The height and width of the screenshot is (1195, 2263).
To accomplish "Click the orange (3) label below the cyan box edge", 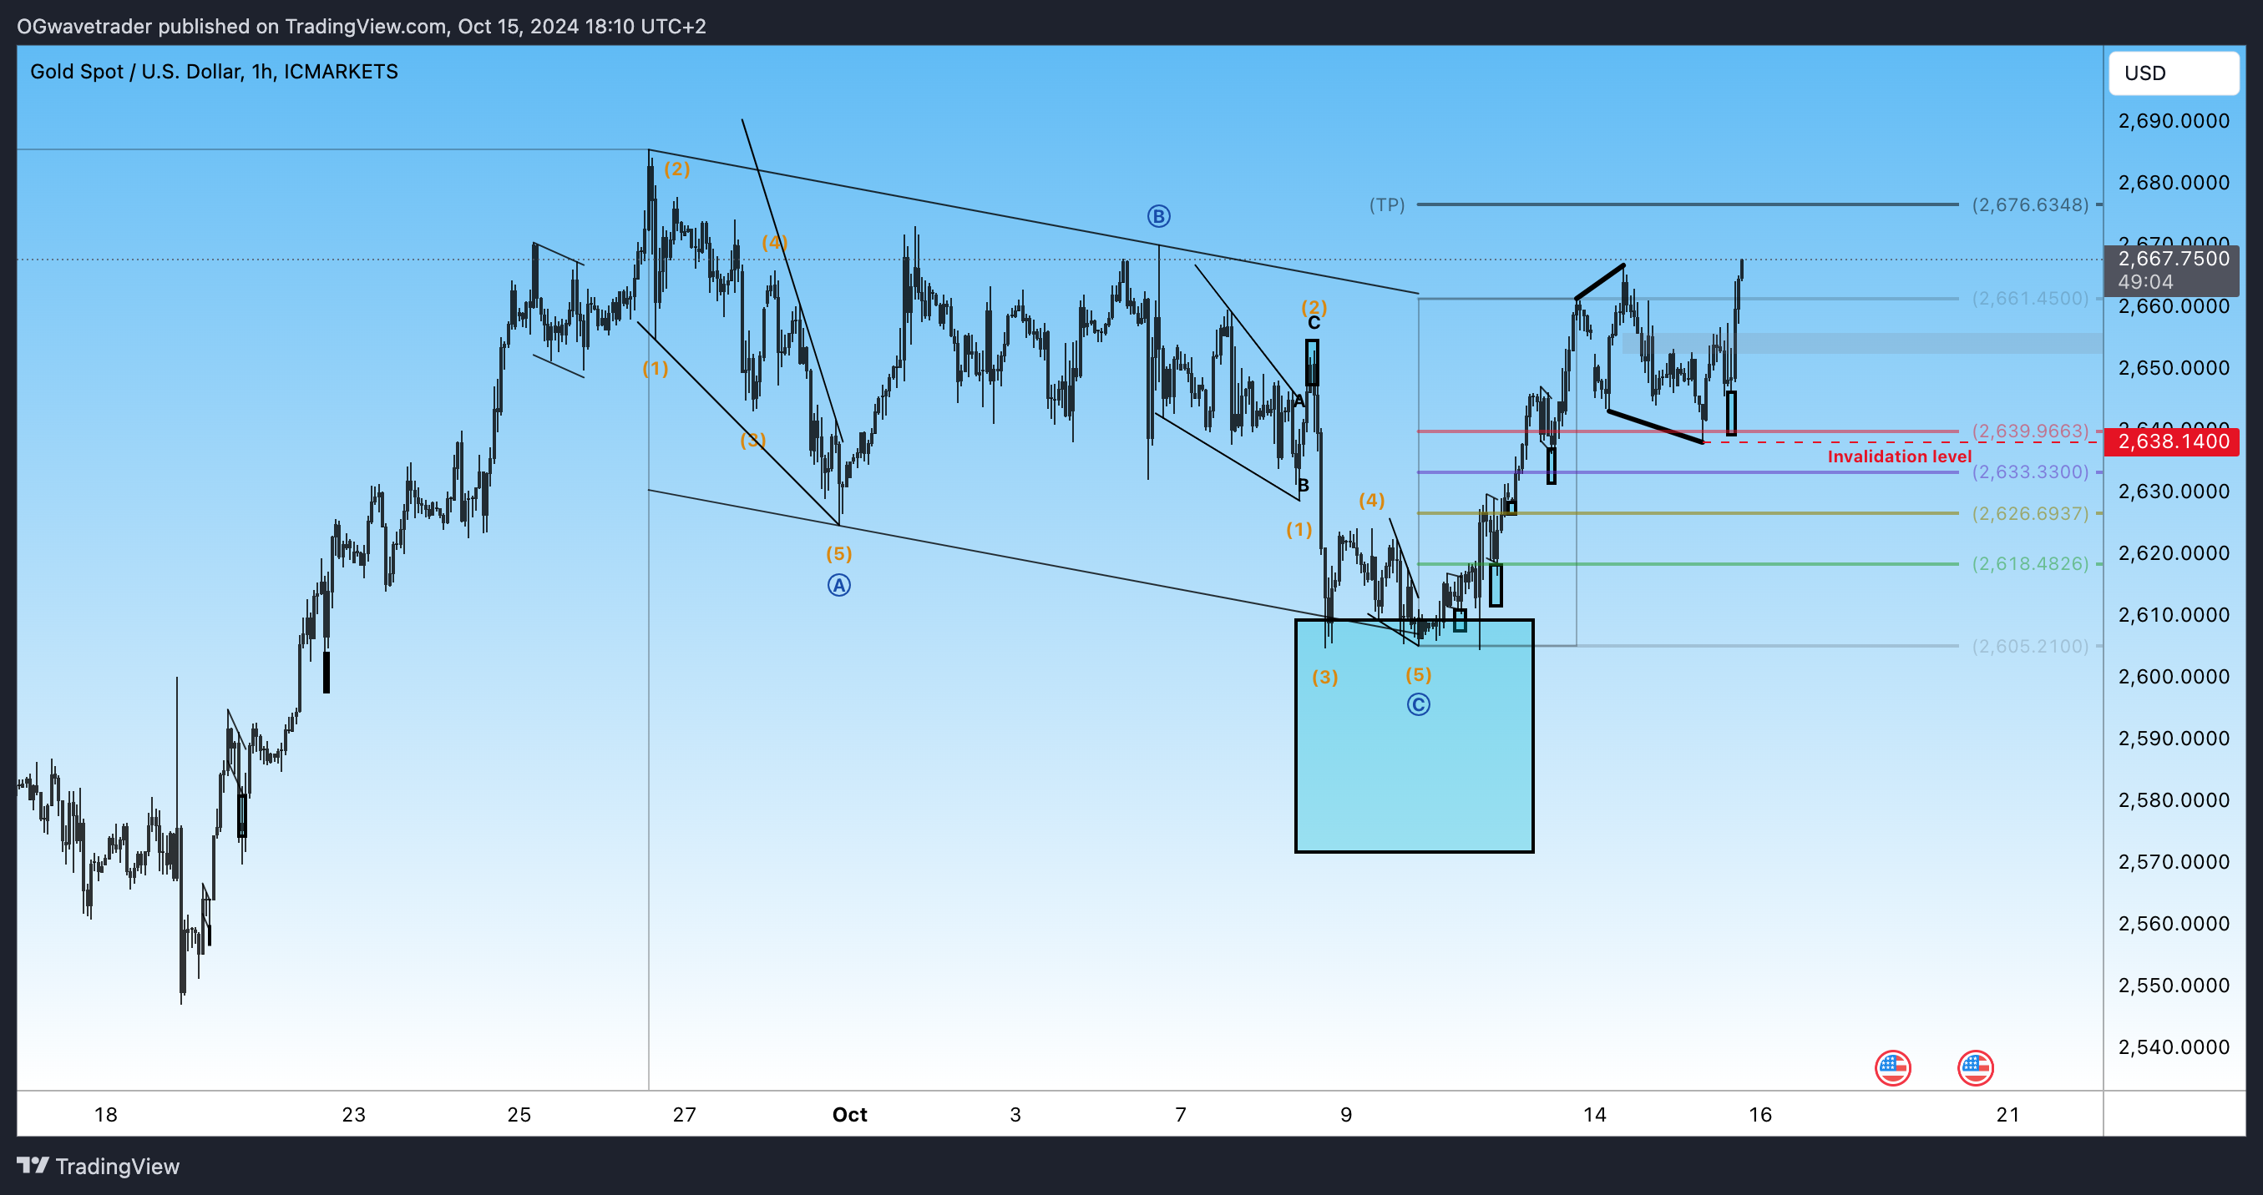I will click(1324, 677).
